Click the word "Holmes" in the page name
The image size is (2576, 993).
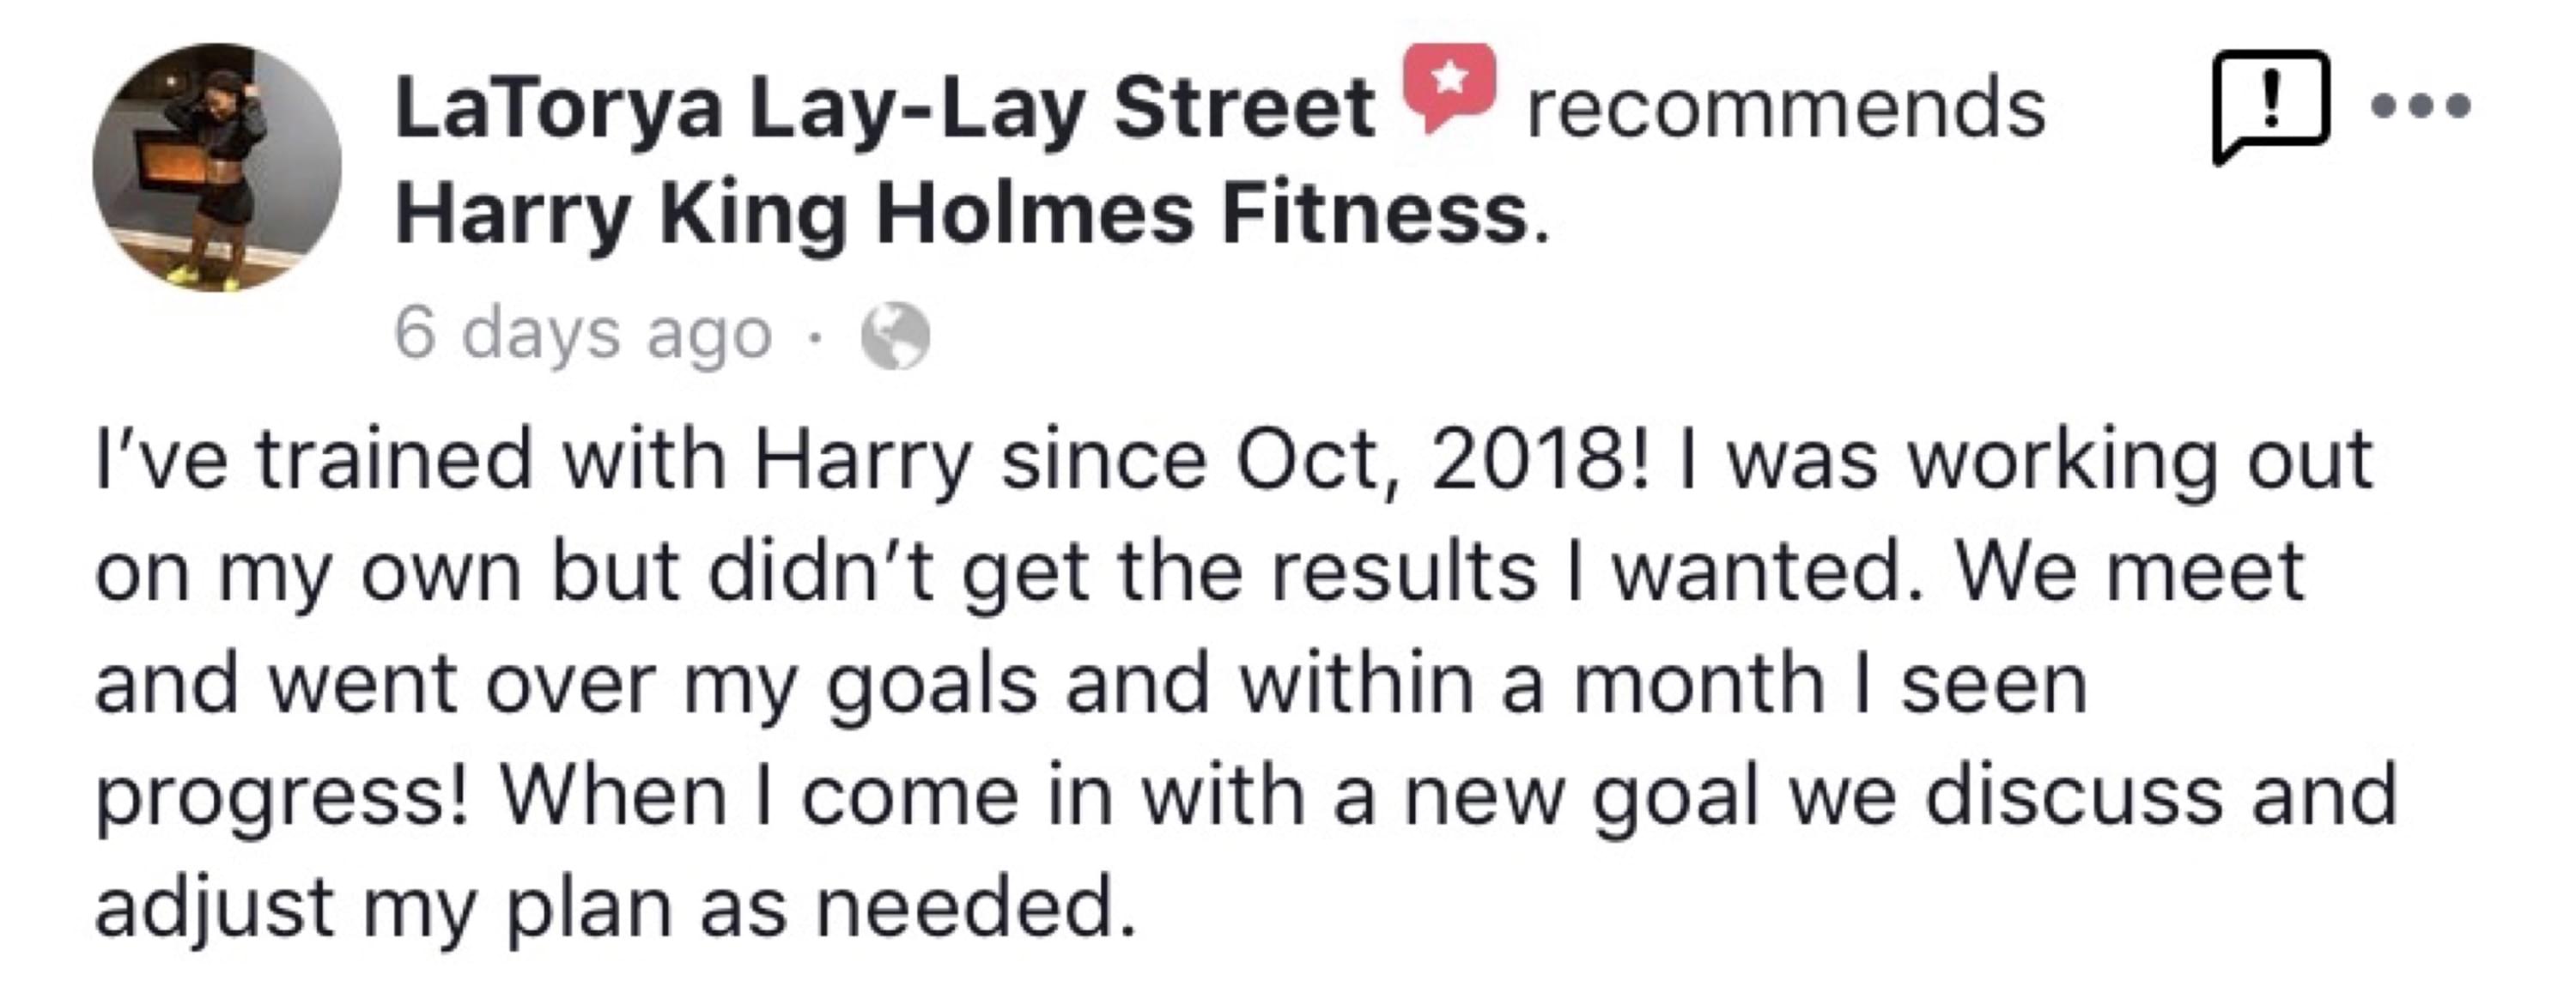[1034, 215]
